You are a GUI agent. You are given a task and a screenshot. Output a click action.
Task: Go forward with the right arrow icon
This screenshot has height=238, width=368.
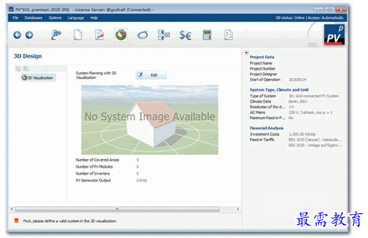click(x=30, y=35)
